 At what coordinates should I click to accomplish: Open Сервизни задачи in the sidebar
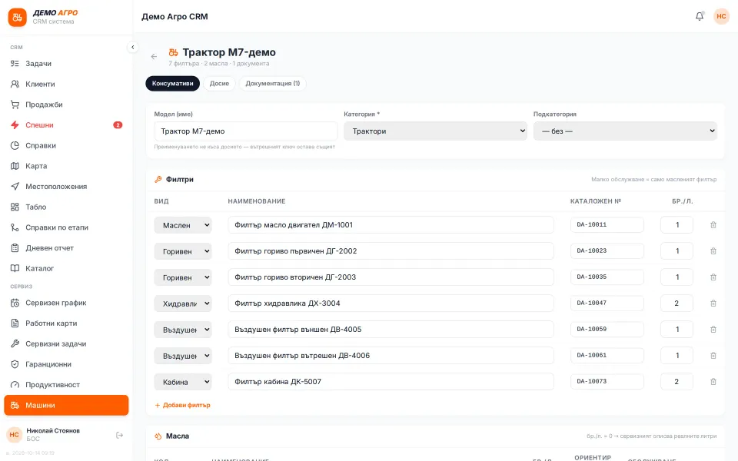[x=66, y=344]
